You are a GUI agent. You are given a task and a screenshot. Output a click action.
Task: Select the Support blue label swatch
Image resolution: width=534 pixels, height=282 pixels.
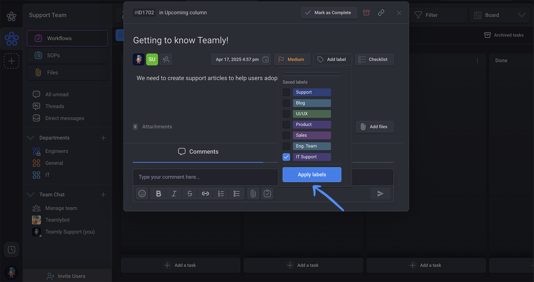click(312, 92)
